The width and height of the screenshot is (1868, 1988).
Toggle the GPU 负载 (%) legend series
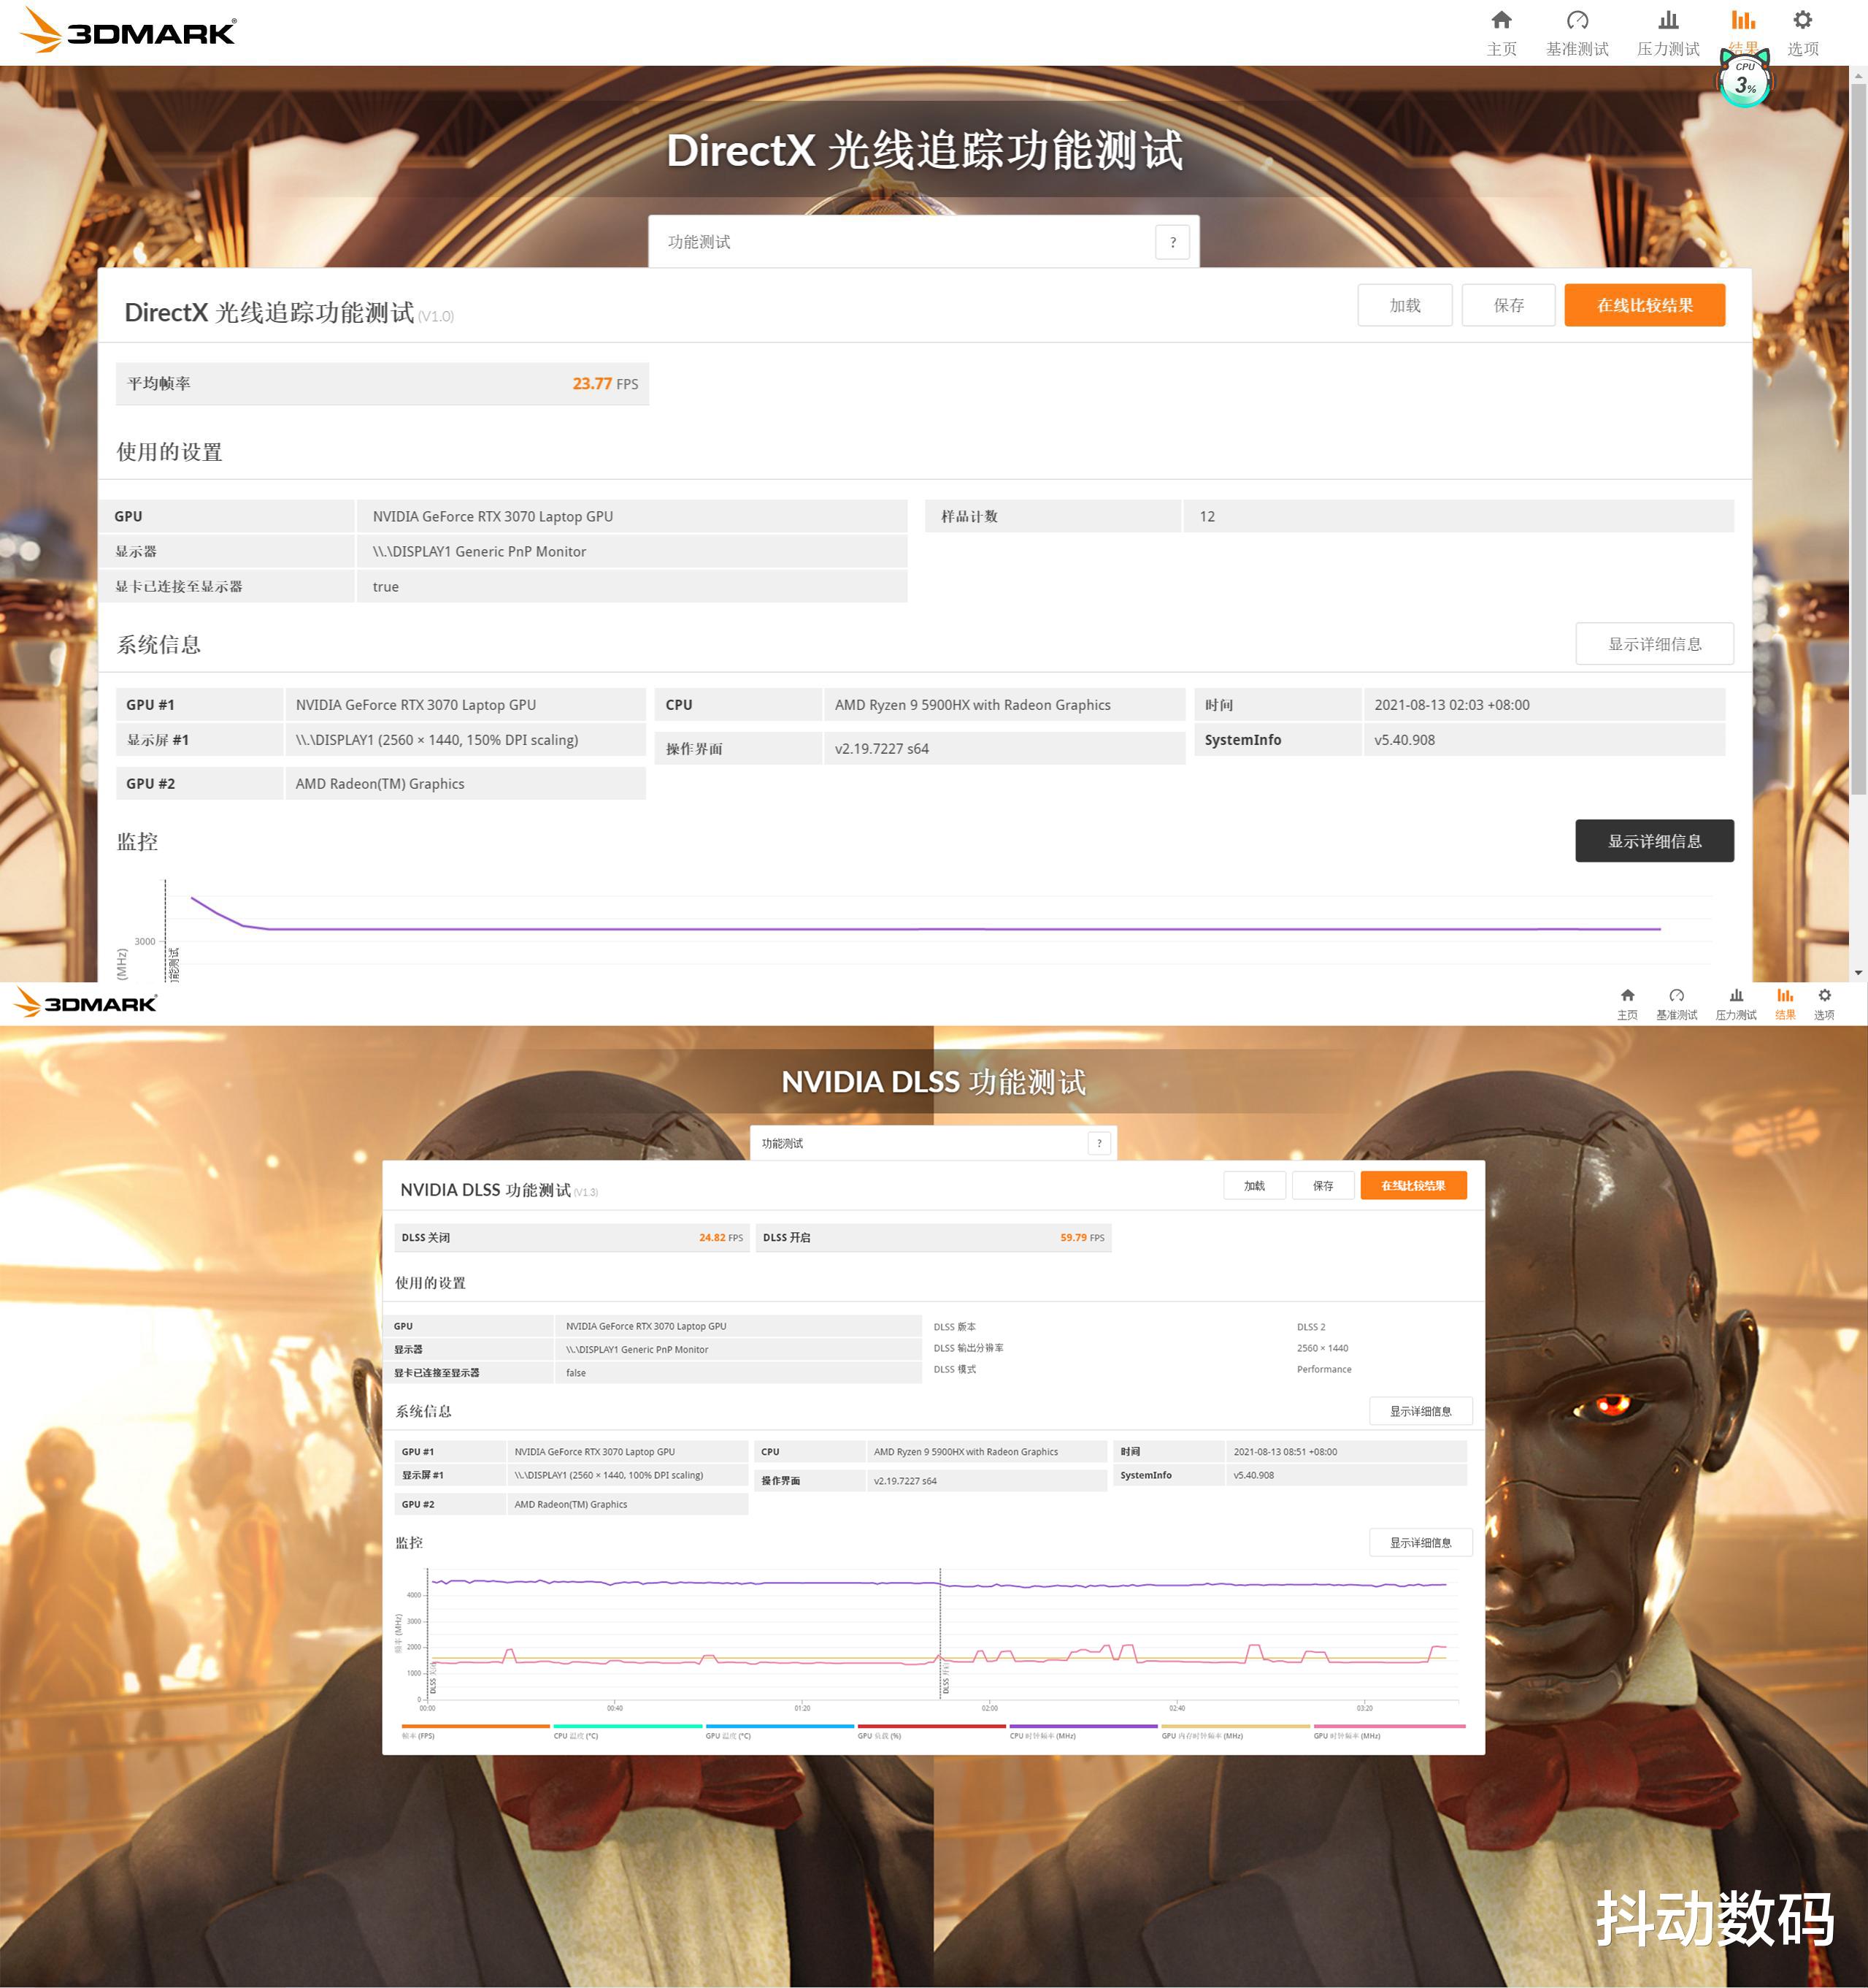[x=931, y=1732]
